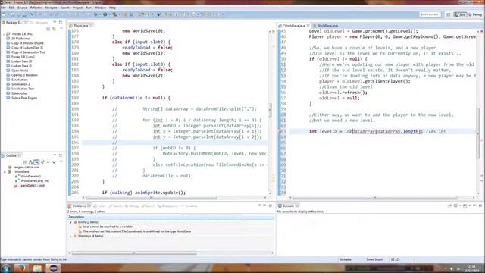Screen dimensions: 485x273
Task: Open the External Tools dropdown arrow
Action: pos(119,14)
